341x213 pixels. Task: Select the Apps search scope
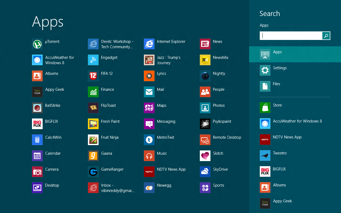(x=295, y=54)
